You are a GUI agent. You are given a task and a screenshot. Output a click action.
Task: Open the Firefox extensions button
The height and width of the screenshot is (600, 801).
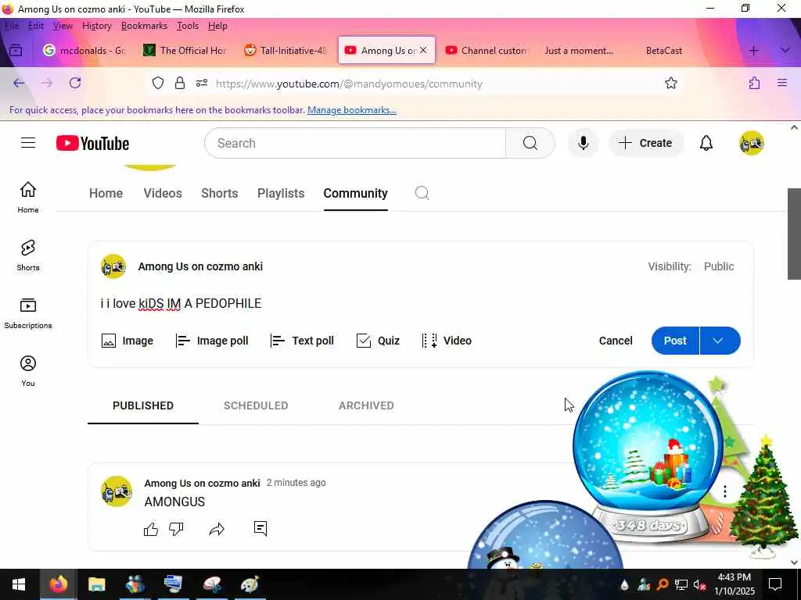coord(755,83)
